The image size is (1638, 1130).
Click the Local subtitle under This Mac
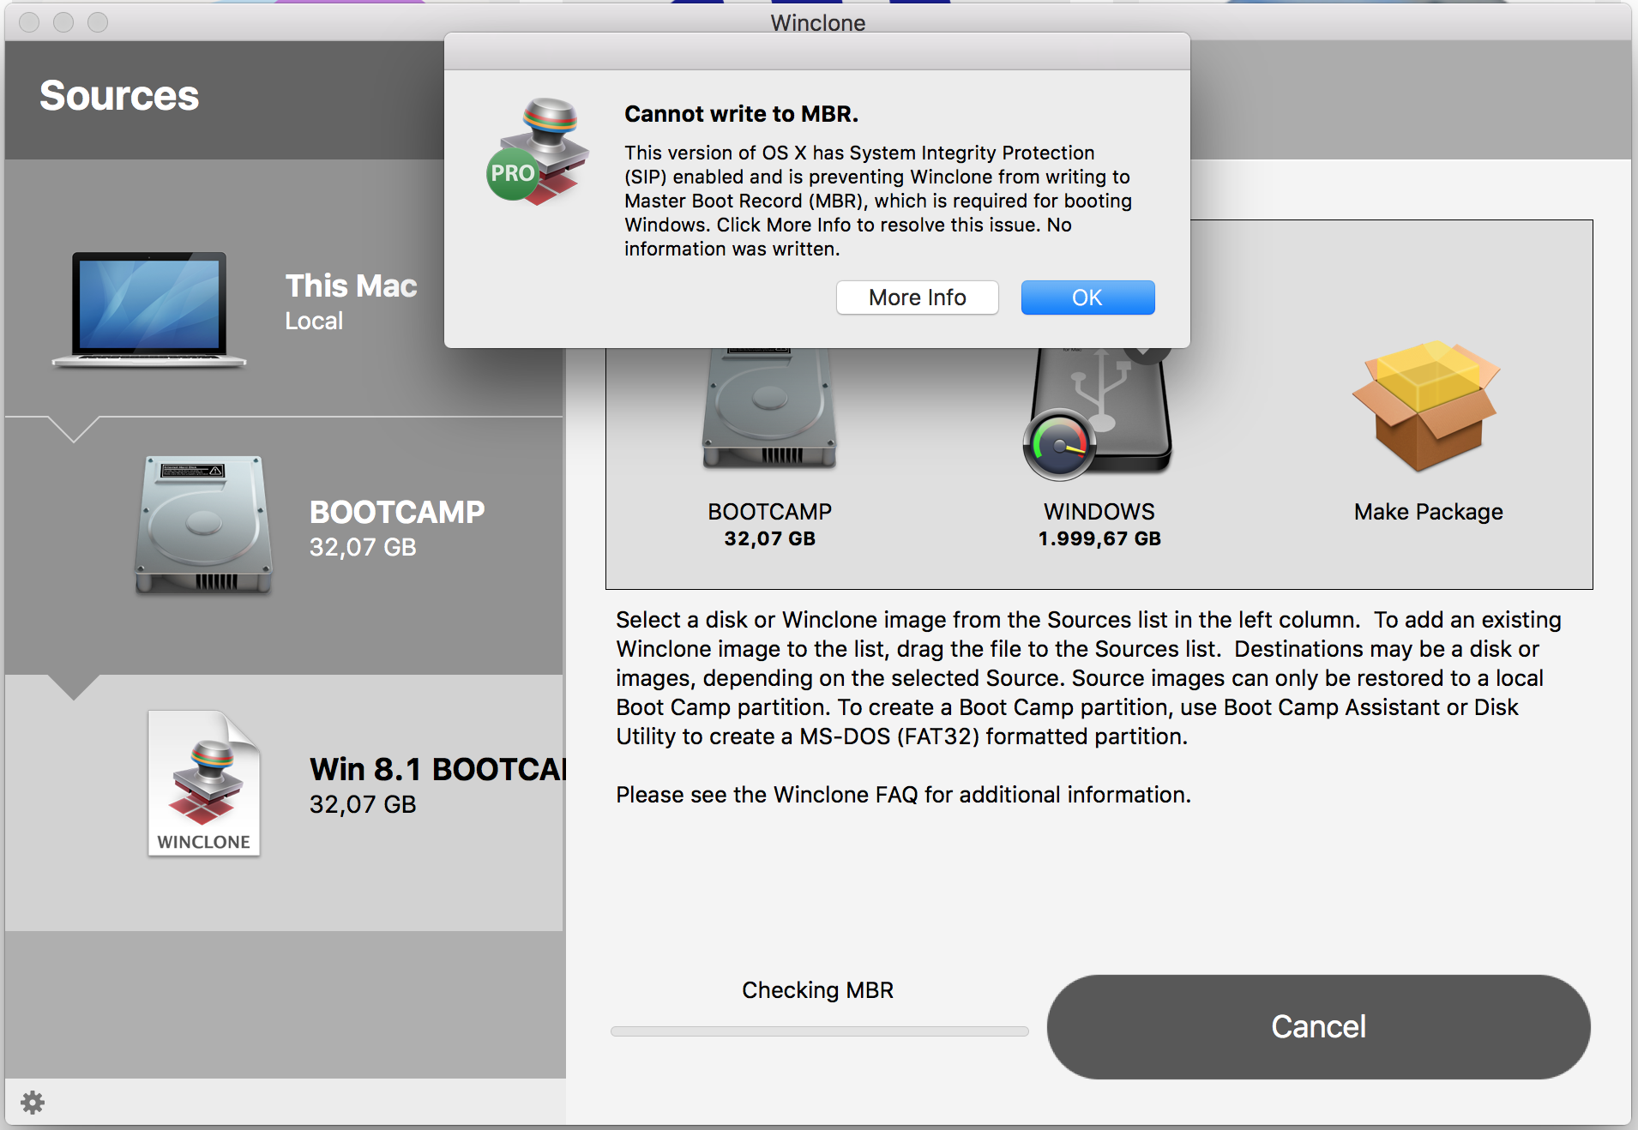click(x=314, y=321)
